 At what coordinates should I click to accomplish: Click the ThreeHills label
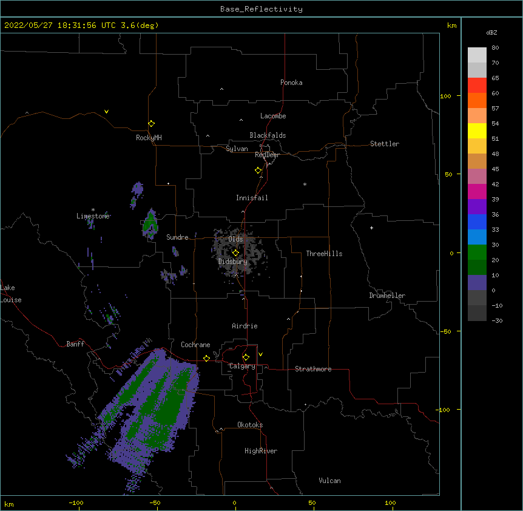324,254
